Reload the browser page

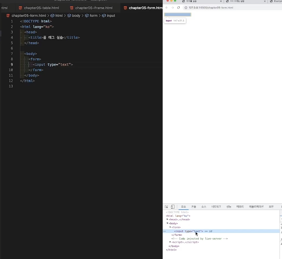tap(178, 8)
